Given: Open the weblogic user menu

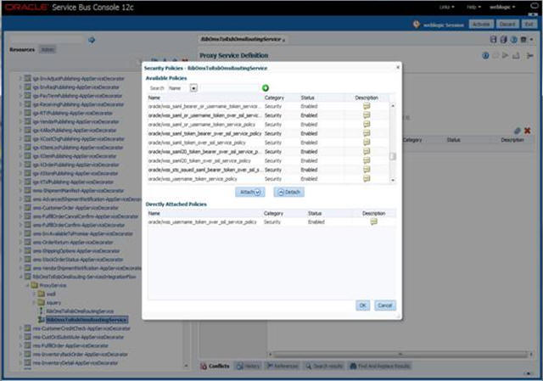Looking at the screenshot, I should (x=502, y=7).
